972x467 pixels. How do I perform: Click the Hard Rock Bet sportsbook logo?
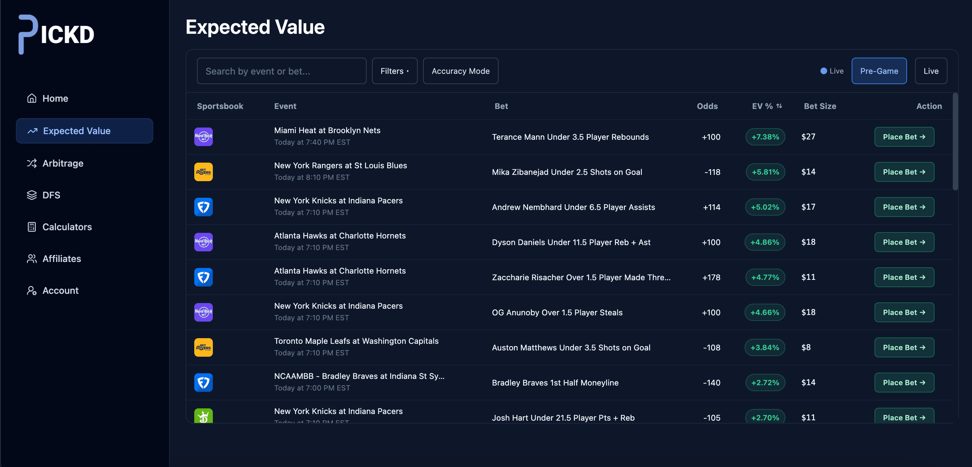[x=203, y=137]
